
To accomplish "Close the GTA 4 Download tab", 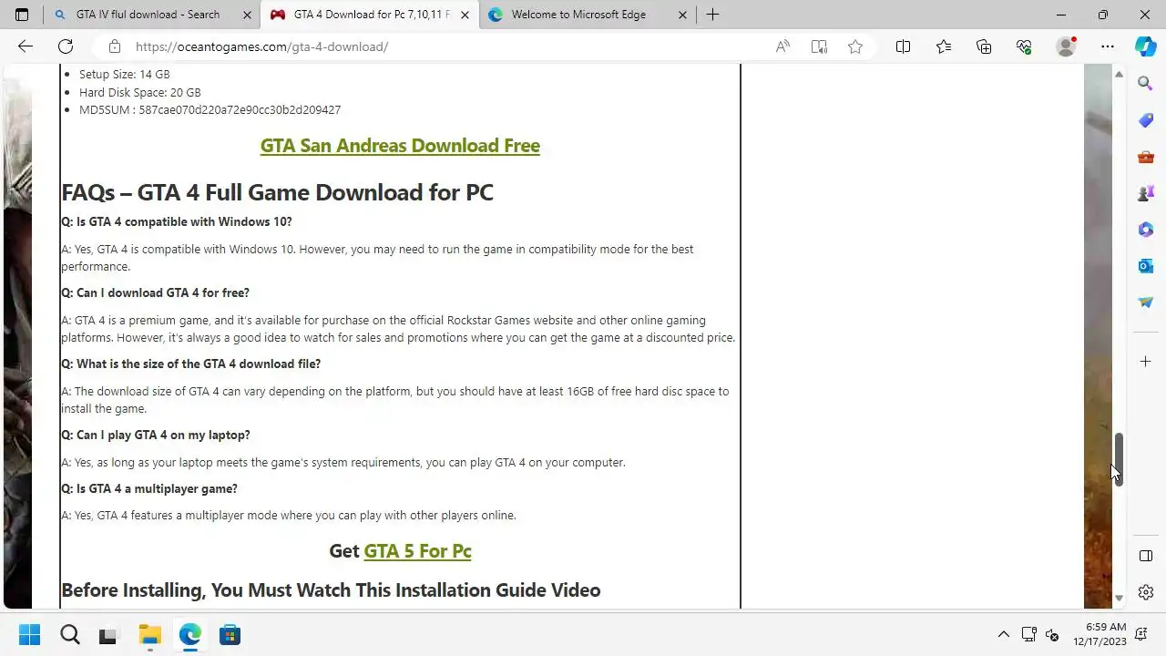I will pos(465,15).
